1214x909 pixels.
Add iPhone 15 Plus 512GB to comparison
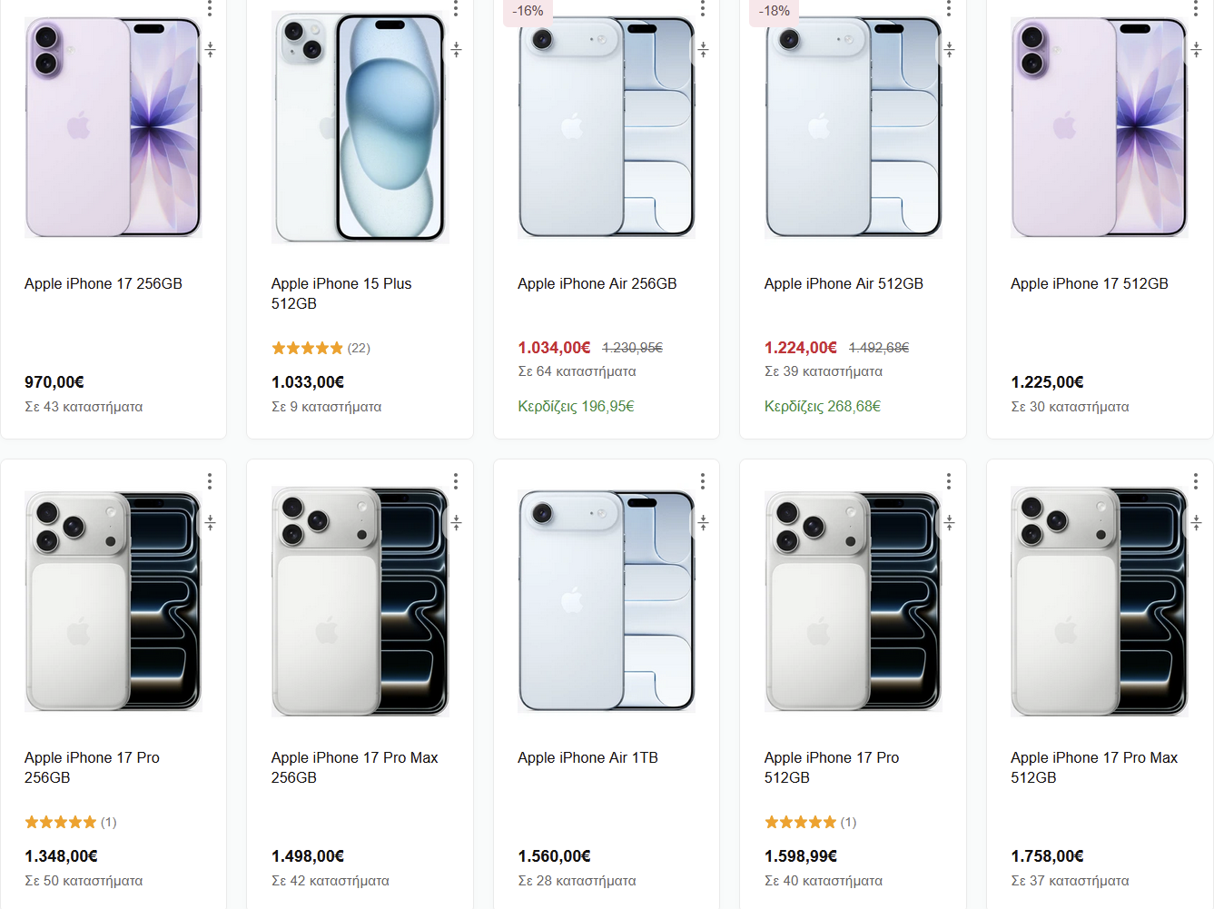coord(457,50)
